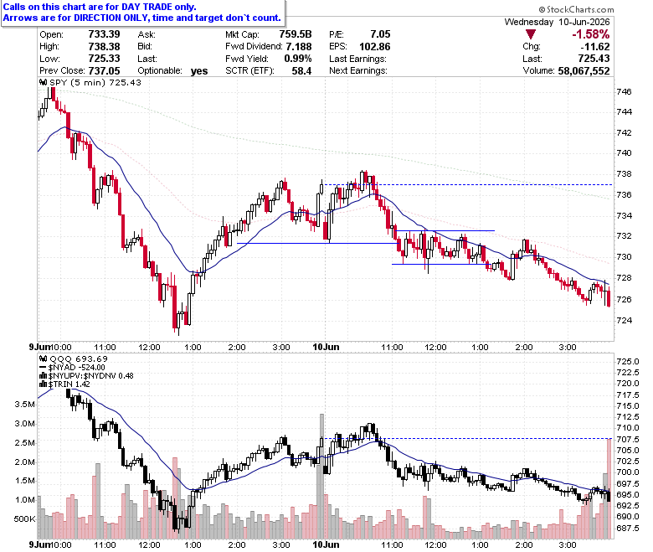Click the StockCharts.com copyright logo
The image size is (653, 552).
[x=576, y=9]
